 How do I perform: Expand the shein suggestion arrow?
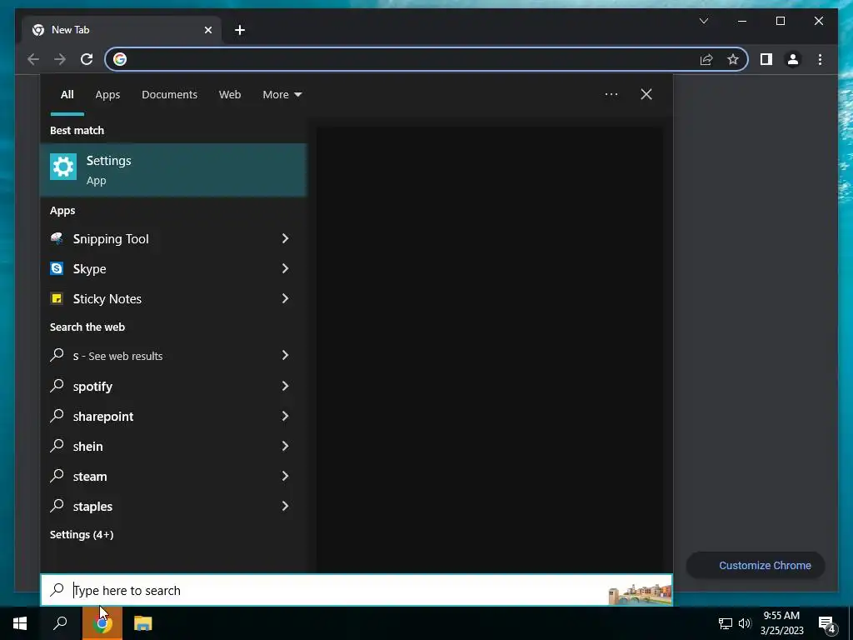[x=285, y=446]
